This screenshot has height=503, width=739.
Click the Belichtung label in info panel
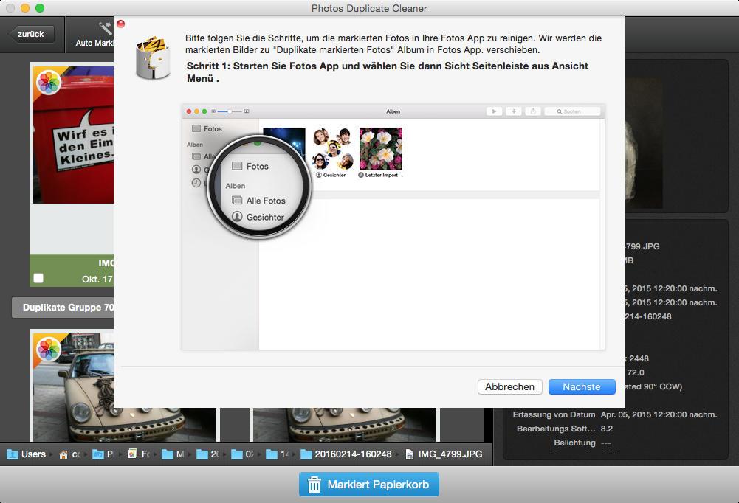574,443
